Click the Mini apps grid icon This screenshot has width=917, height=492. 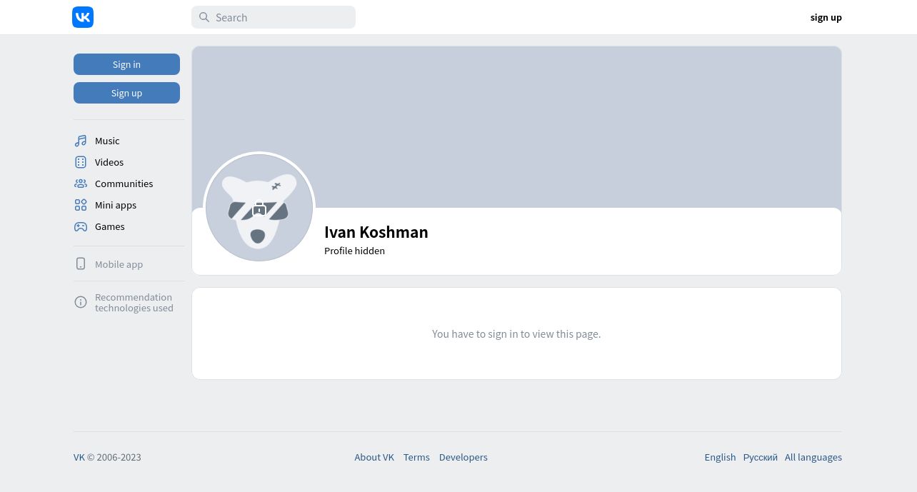[81, 205]
